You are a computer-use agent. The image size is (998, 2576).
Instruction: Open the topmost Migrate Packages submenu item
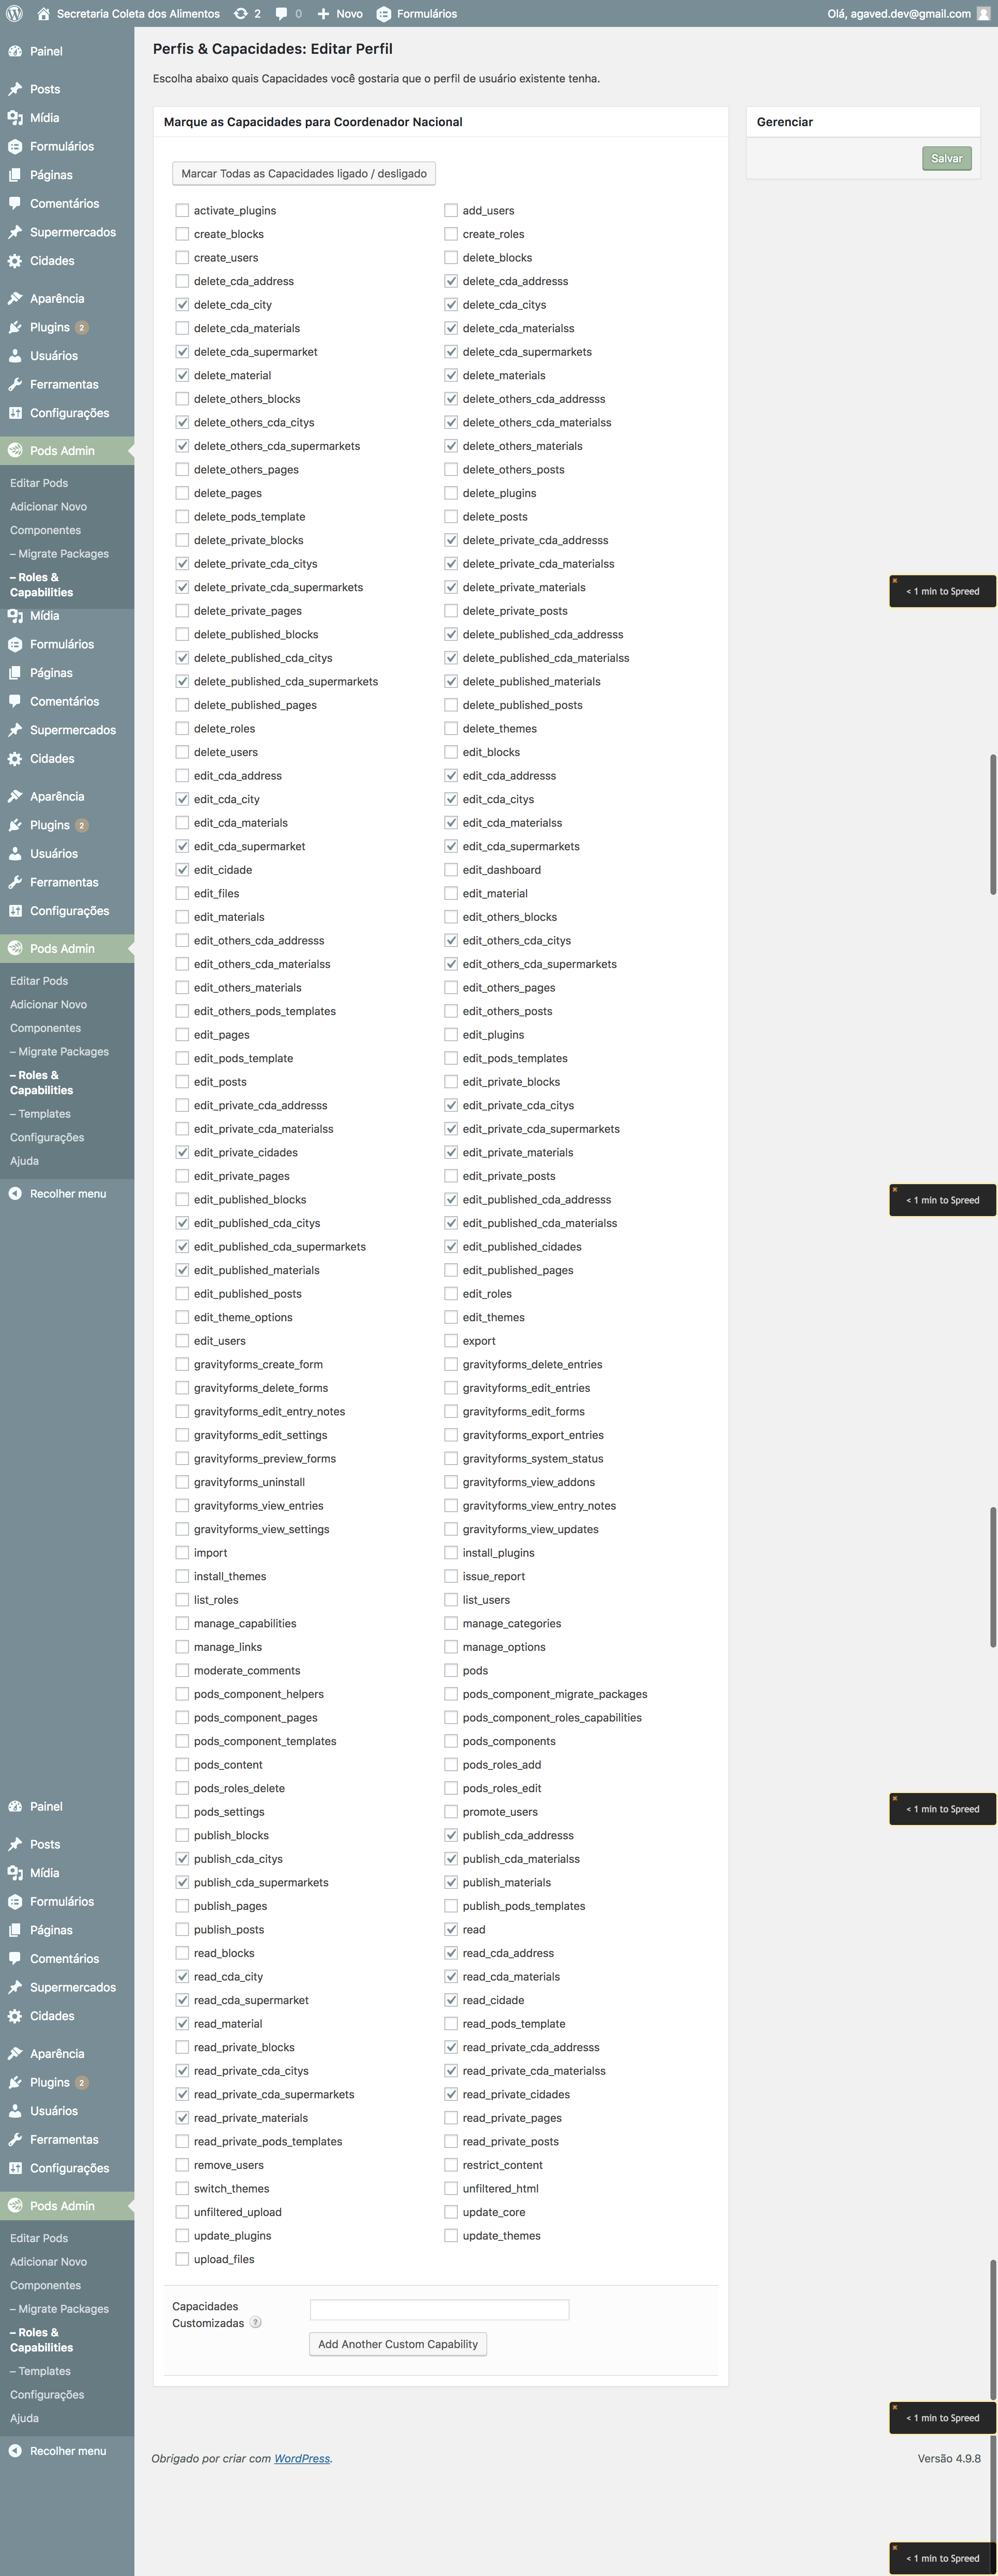[60, 554]
